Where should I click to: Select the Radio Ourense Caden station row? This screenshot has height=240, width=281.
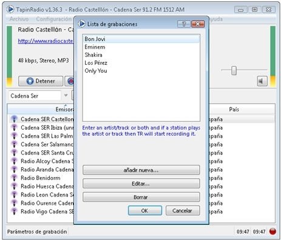pyautogui.click(x=41, y=203)
